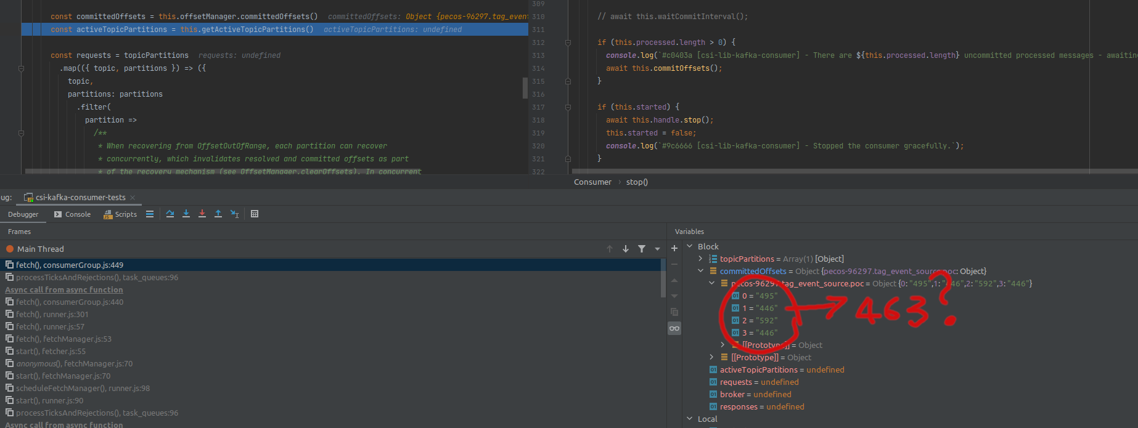Expand the topicPartitions array node

coord(701,259)
